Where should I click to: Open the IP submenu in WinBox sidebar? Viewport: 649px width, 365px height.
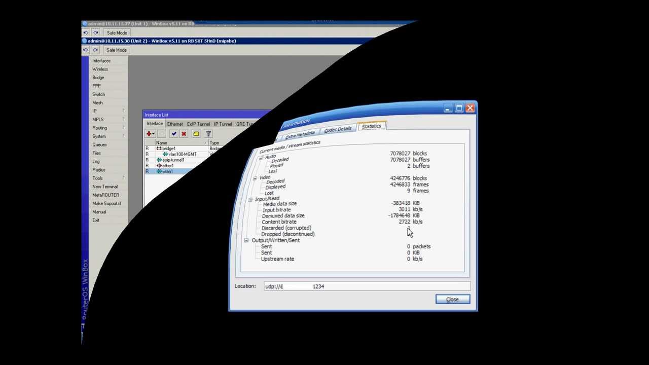(x=107, y=111)
